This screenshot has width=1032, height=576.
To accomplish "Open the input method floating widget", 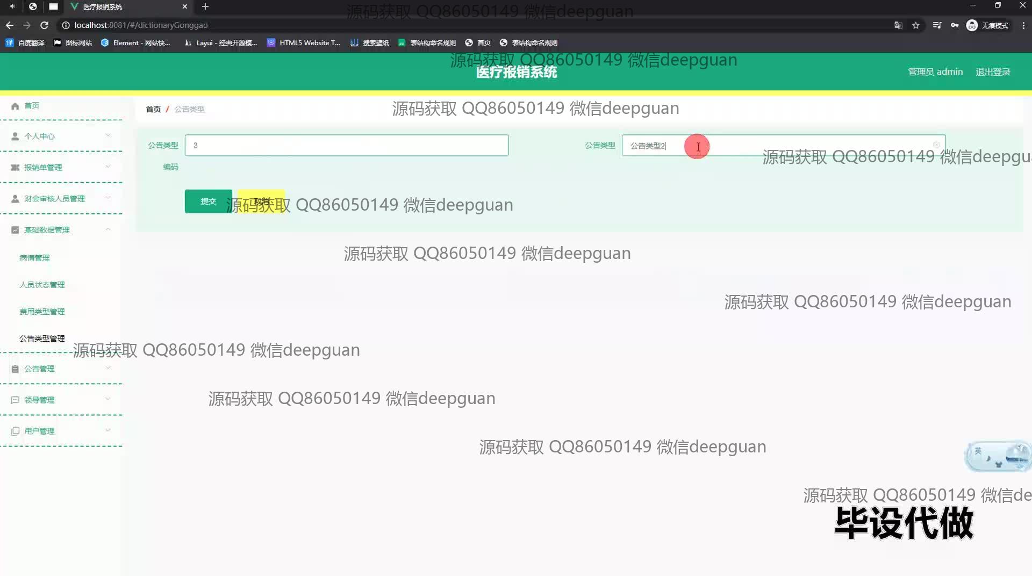I will coord(998,457).
